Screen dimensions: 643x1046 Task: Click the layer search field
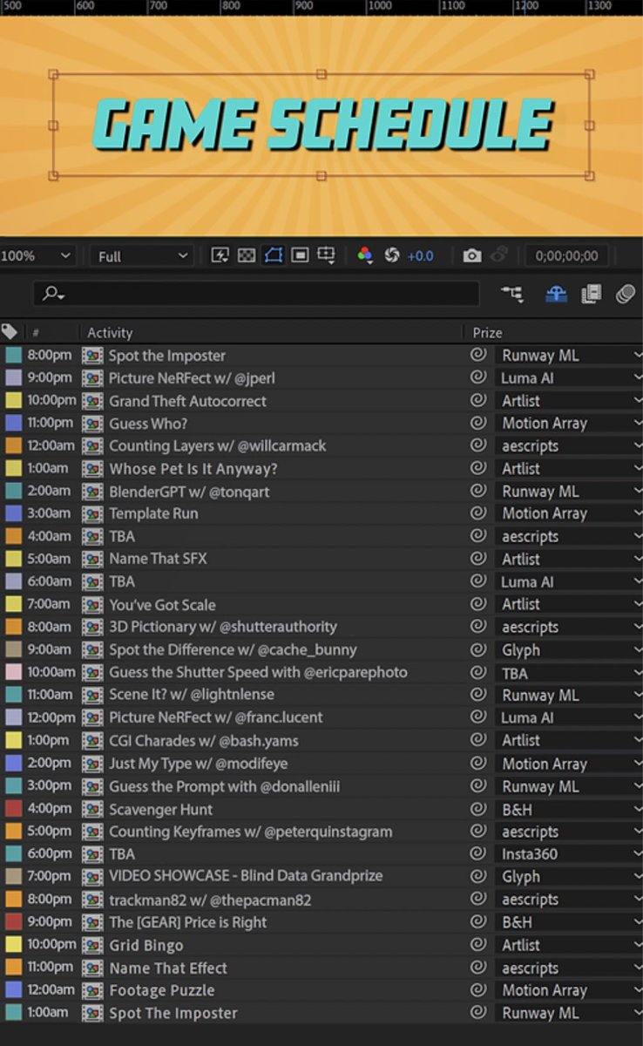256,295
